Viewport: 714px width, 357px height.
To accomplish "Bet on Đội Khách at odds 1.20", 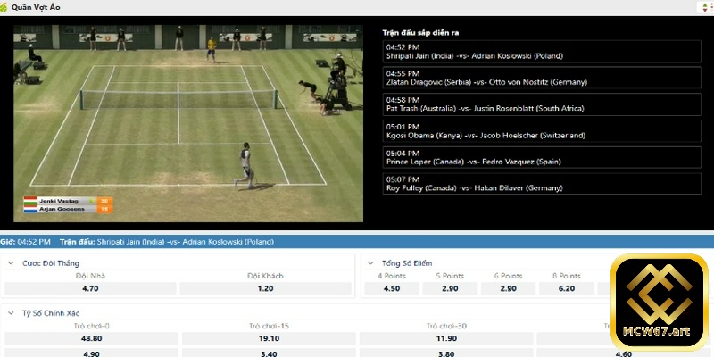I will pyautogui.click(x=266, y=289).
